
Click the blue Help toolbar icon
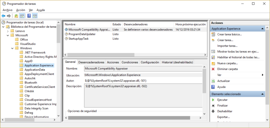29,16
